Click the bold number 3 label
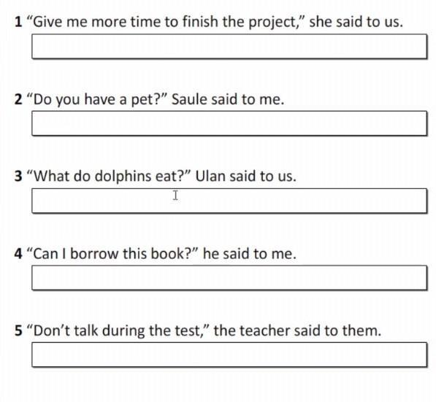Screen dimensions: 436x402 click(18, 176)
